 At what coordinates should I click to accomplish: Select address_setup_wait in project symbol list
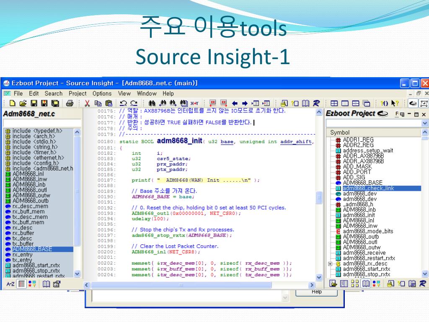tap(368, 151)
